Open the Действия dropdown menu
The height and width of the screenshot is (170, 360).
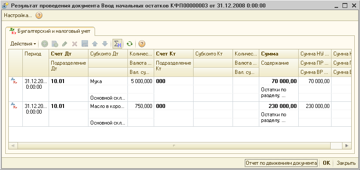point(23,44)
